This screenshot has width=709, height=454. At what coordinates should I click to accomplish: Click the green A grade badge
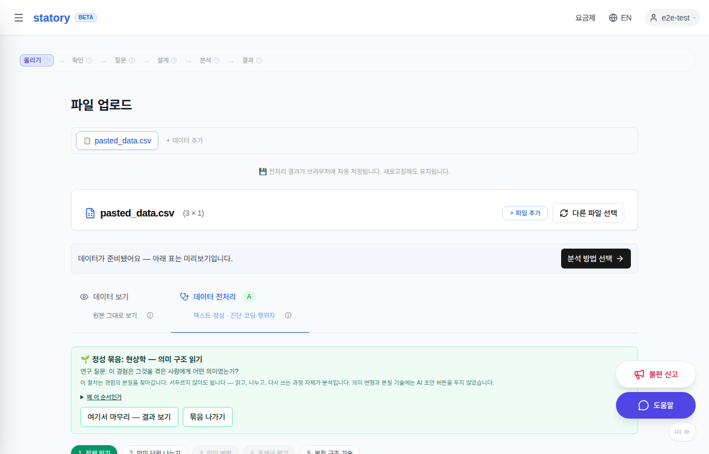tap(249, 297)
